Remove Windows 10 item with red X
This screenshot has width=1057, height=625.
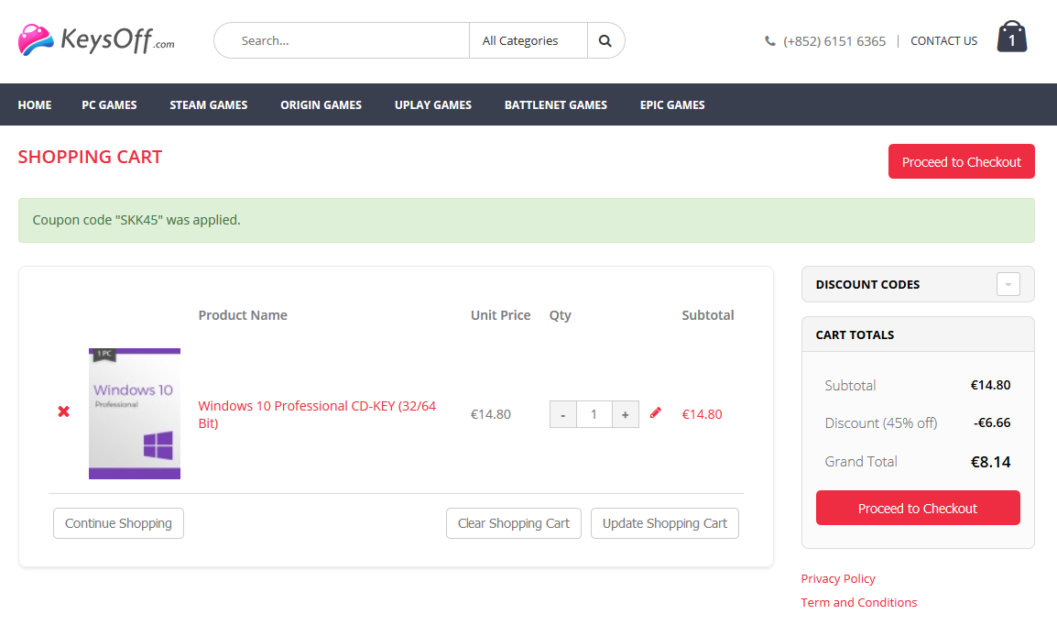click(x=63, y=411)
